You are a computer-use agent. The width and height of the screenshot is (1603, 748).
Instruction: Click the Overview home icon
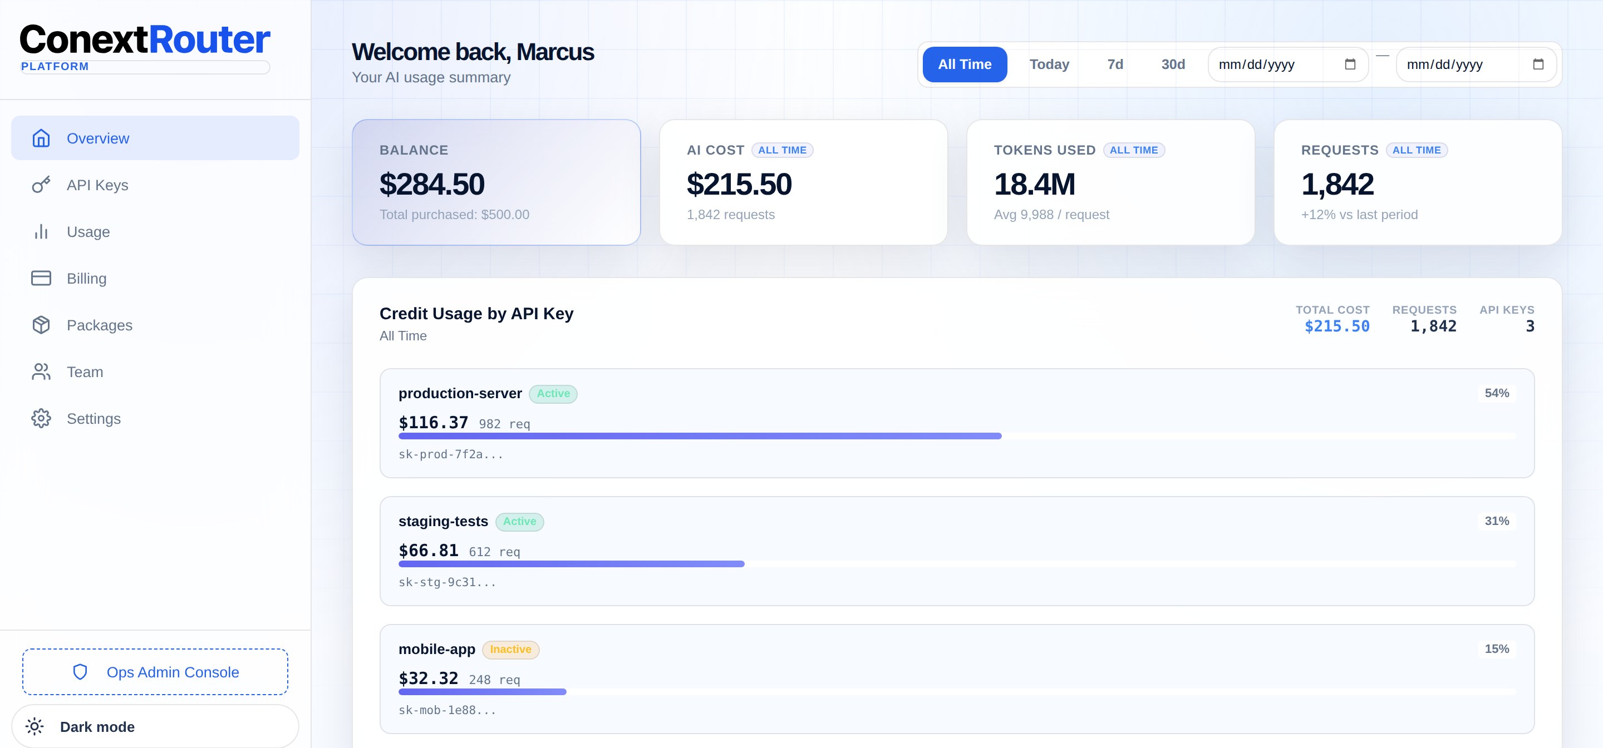[41, 138]
